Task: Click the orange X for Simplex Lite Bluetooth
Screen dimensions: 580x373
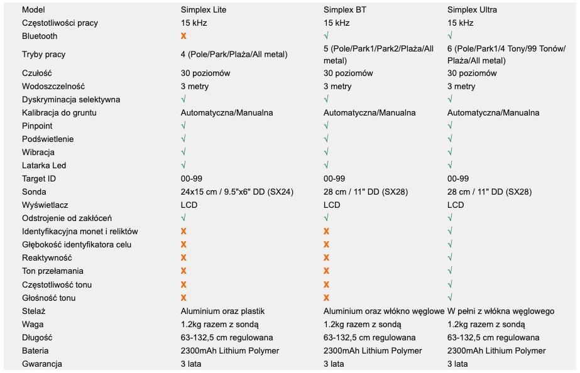Action: click(183, 36)
